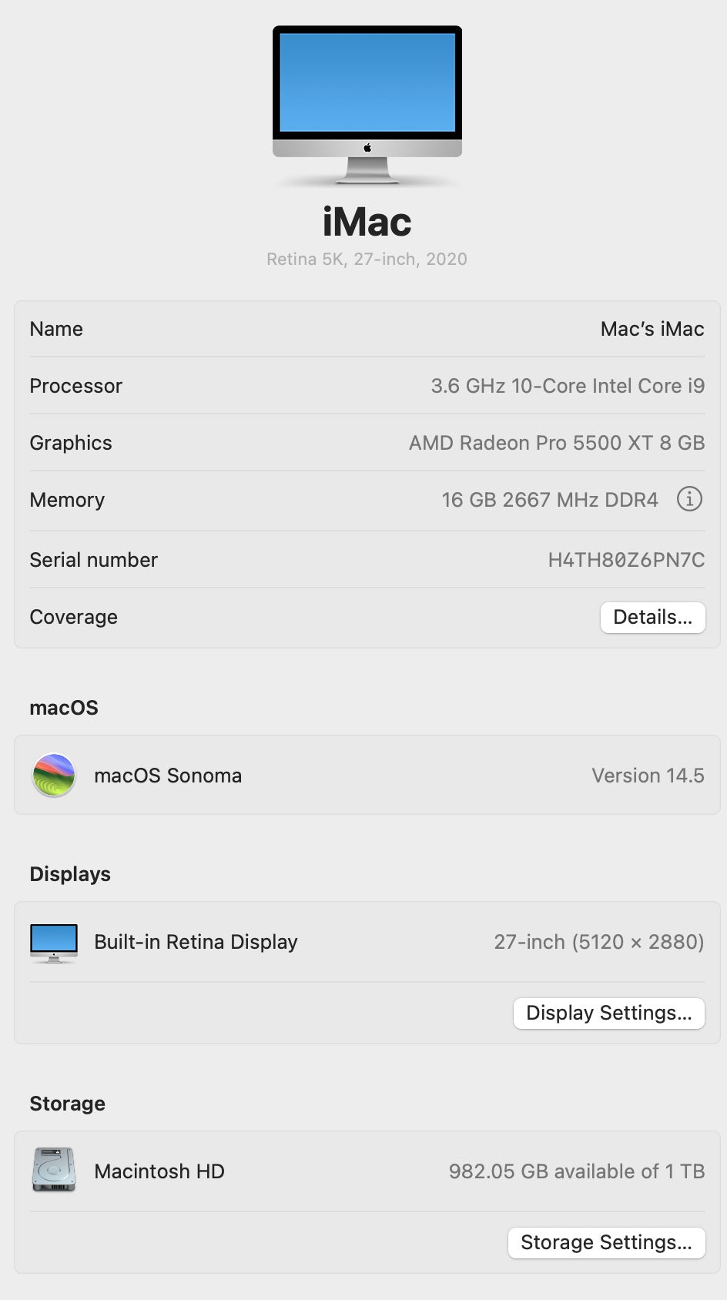Open the Memory info popover
The width and height of the screenshot is (727, 1300).
click(x=689, y=499)
